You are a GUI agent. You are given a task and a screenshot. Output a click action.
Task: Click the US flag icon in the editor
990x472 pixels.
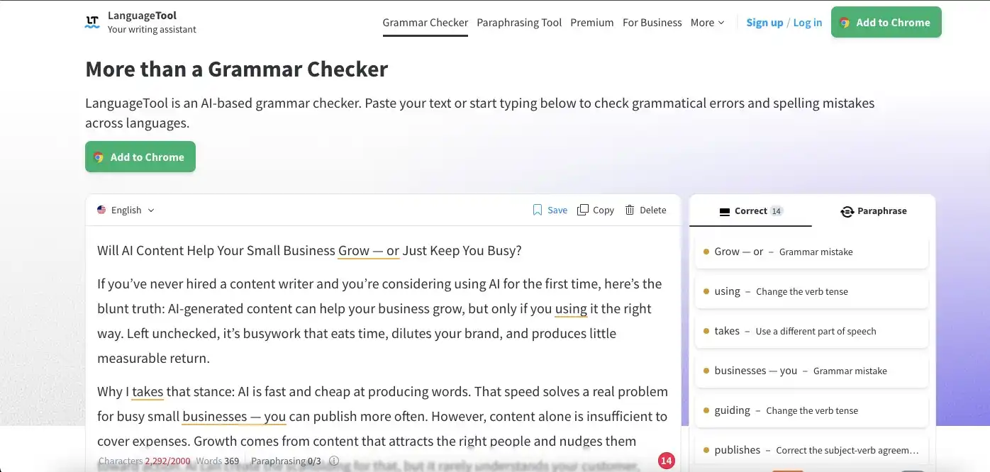coord(101,210)
